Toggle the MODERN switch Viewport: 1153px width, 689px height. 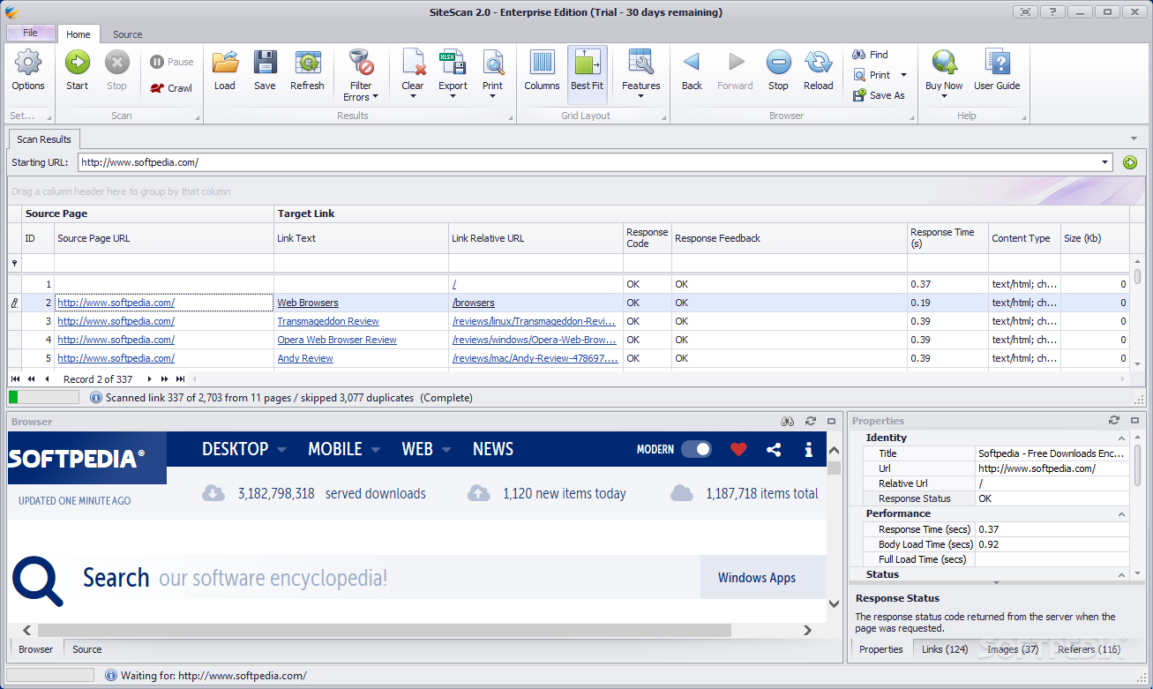pos(696,449)
